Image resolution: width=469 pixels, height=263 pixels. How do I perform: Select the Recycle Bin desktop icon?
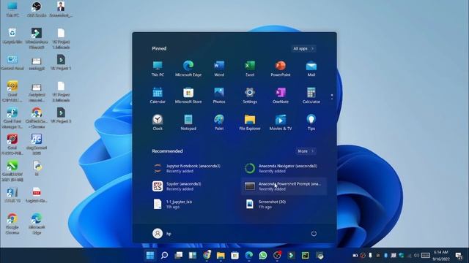12,36
